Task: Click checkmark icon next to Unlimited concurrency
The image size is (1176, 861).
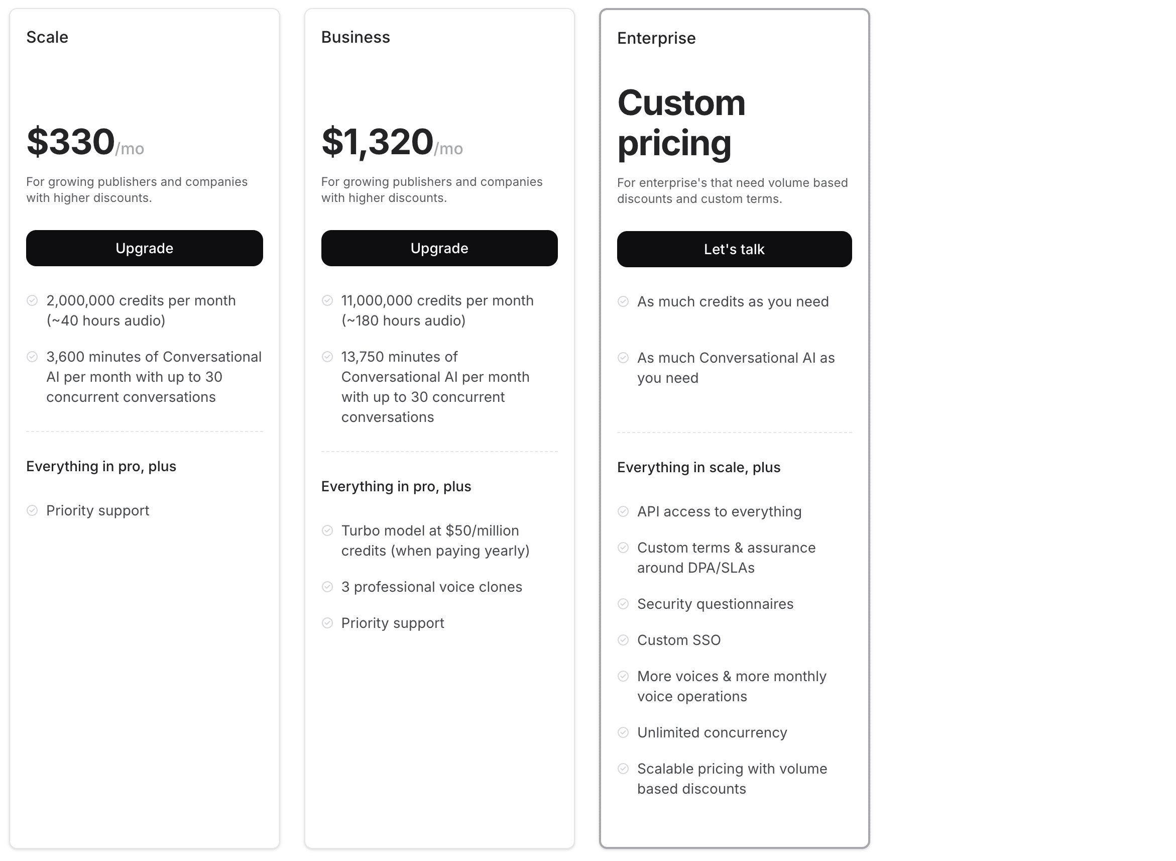Action: pos(623,732)
